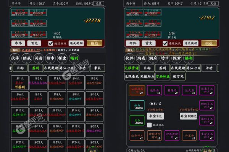The width and height of the screenshot is (229, 152).
Task: Click gold 挑战 button in right screen
Action: click(209, 43)
